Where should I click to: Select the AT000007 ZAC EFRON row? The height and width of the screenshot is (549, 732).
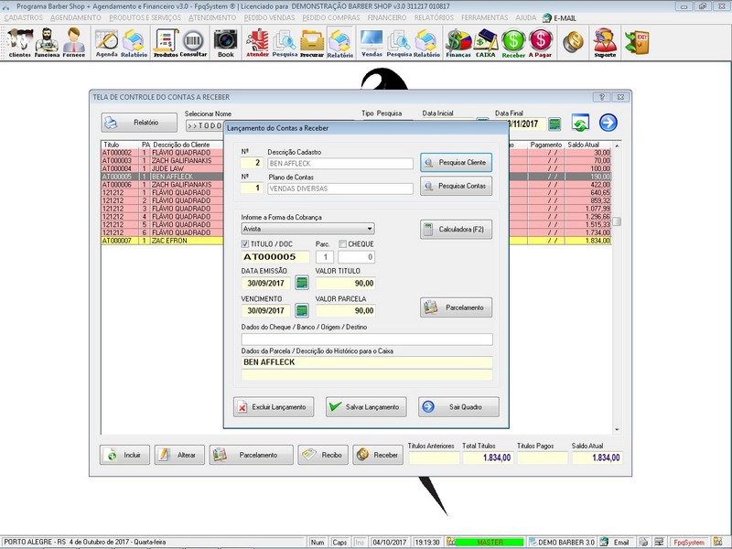[x=163, y=241]
